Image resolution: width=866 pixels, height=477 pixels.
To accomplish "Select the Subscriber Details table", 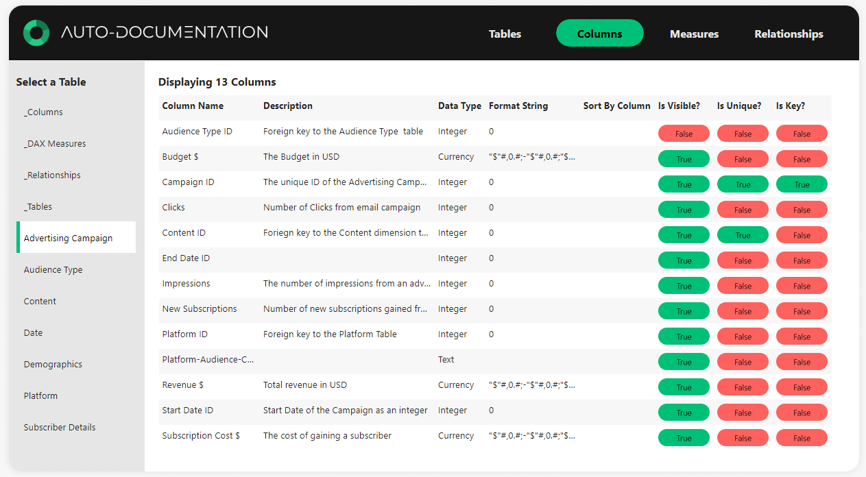I will pos(60,427).
